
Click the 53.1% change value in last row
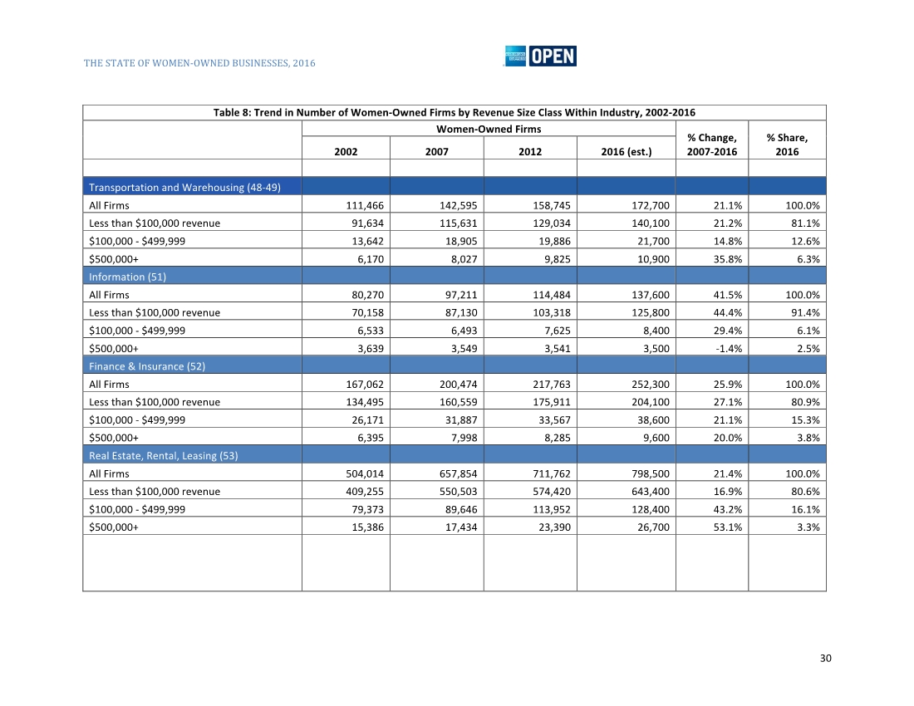click(x=723, y=527)
